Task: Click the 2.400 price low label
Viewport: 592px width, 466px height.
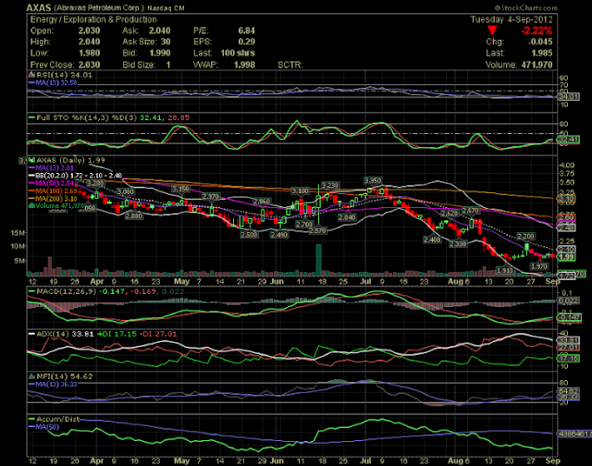Action: 432,239
